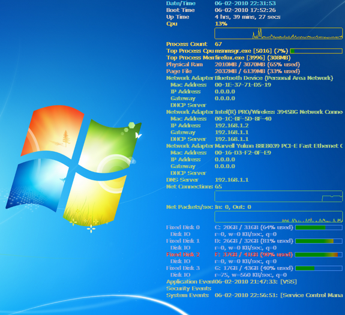Select the Process Count value 67

(x=218, y=44)
